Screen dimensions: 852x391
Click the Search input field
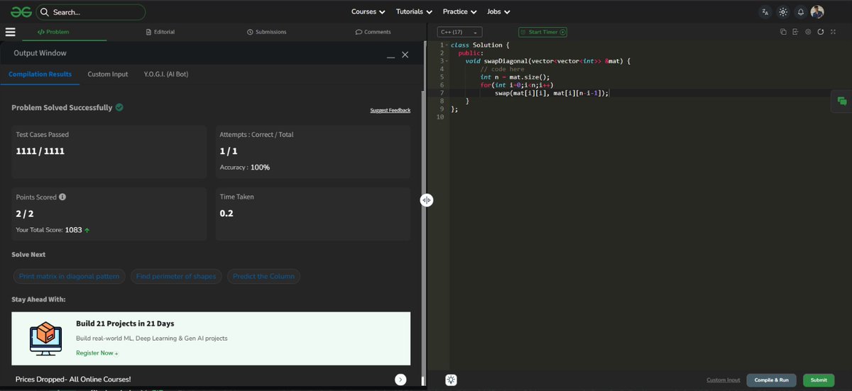91,12
